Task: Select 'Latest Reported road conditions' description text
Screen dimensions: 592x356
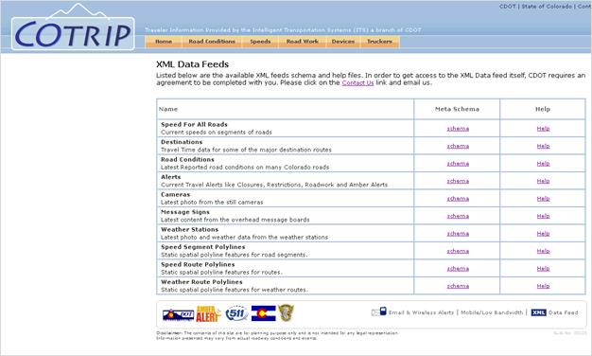Action: pyautogui.click(x=245, y=167)
